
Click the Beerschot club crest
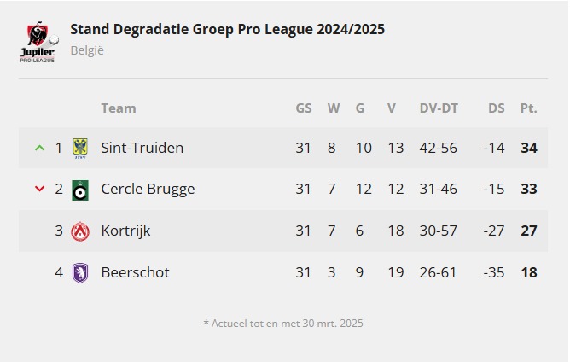[80, 272]
